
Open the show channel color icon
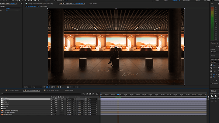58,87
